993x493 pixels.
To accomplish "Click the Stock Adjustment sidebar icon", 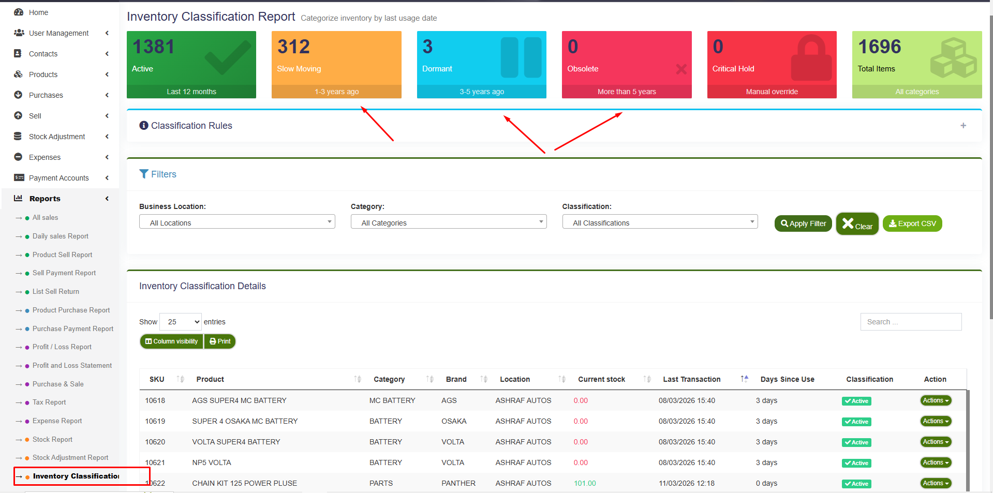I will pos(19,136).
